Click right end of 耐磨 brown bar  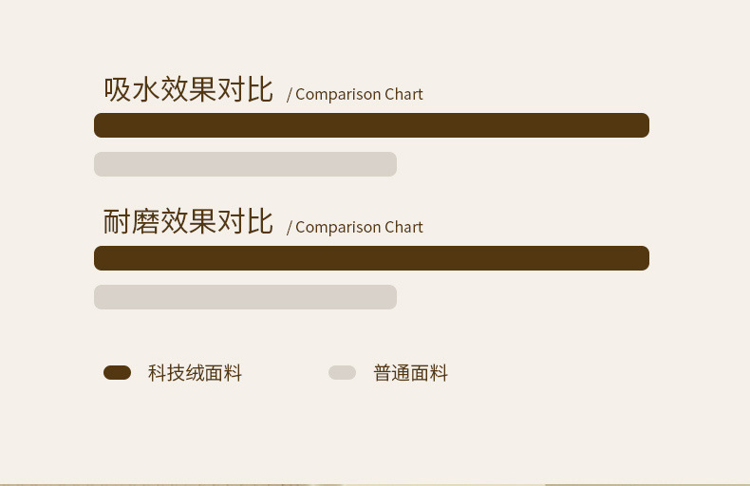[643, 258]
